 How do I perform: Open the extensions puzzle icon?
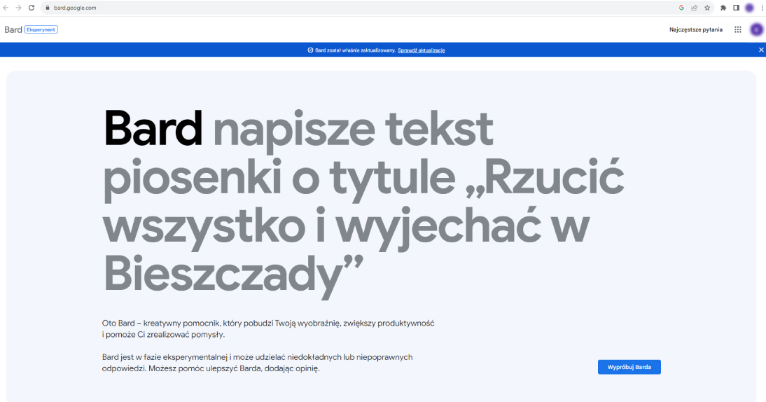pos(723,8)
